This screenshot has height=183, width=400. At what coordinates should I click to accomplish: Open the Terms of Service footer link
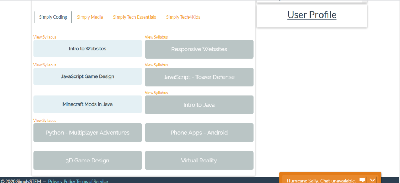click(x=92, y=181)
